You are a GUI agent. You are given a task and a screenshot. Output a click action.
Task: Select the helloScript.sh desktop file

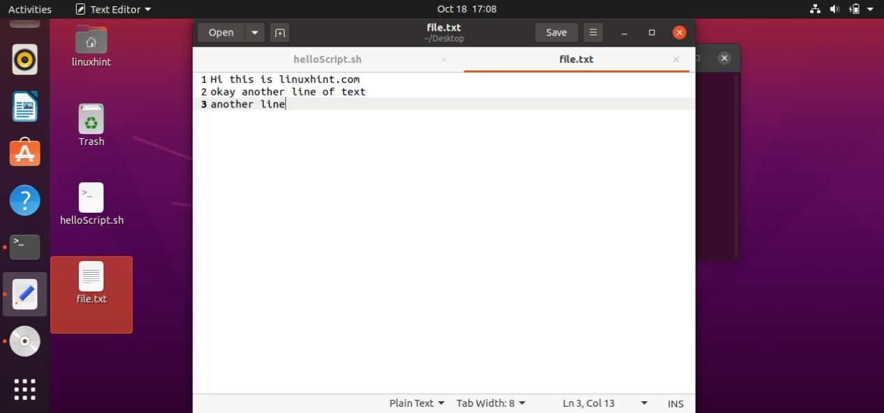(x=91, y=204)
